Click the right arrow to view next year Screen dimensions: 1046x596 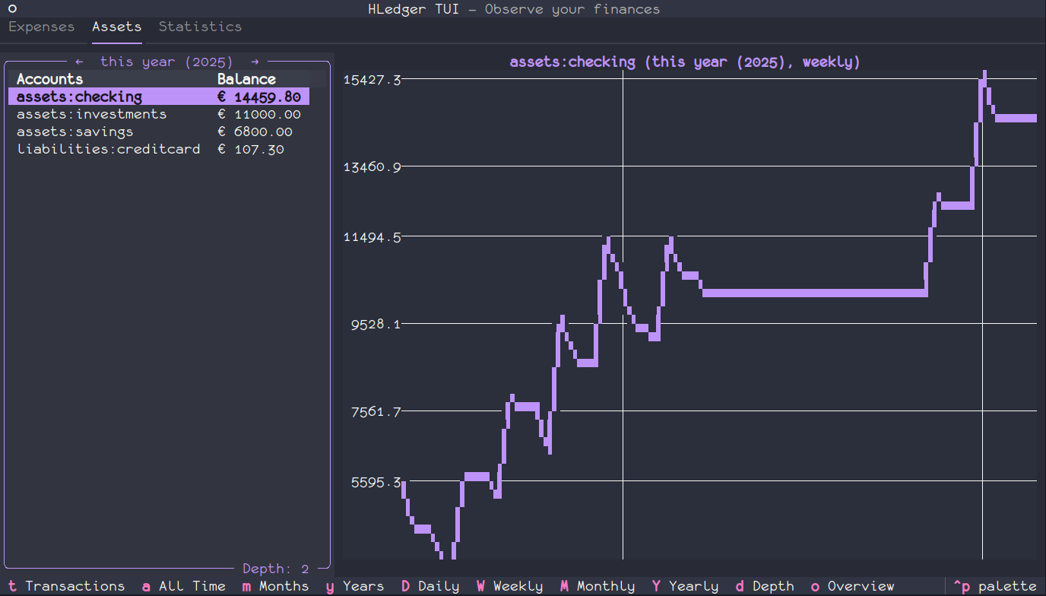pos(255,62)
